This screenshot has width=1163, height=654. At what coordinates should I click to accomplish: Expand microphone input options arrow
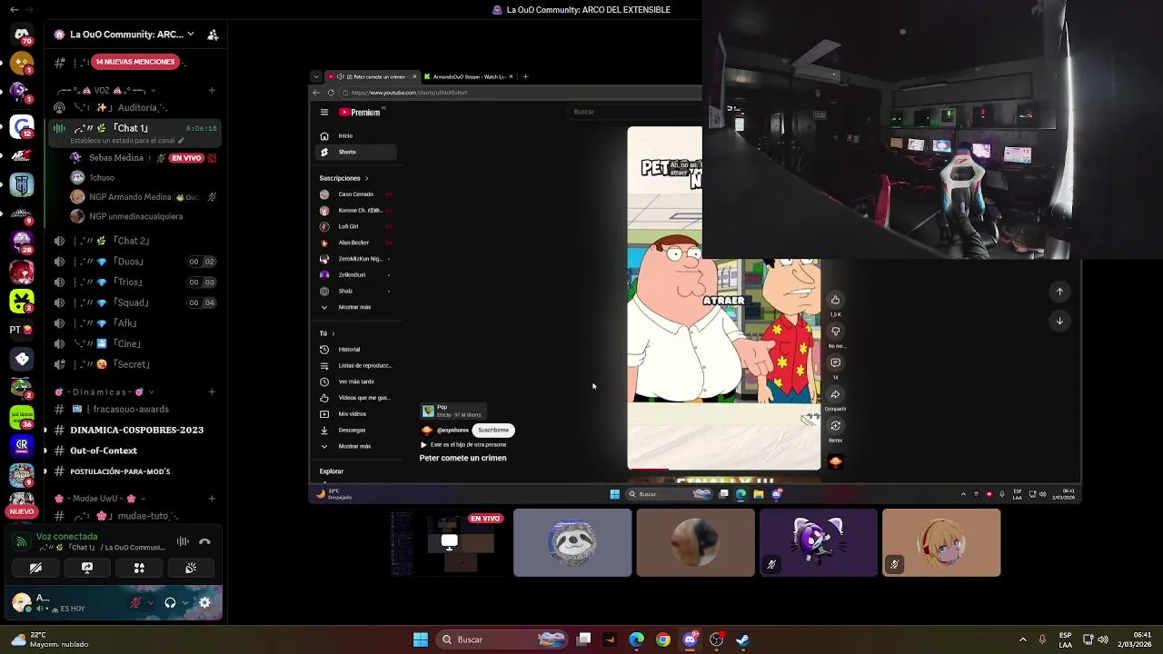pyautogui.click(x=151, y=602)
